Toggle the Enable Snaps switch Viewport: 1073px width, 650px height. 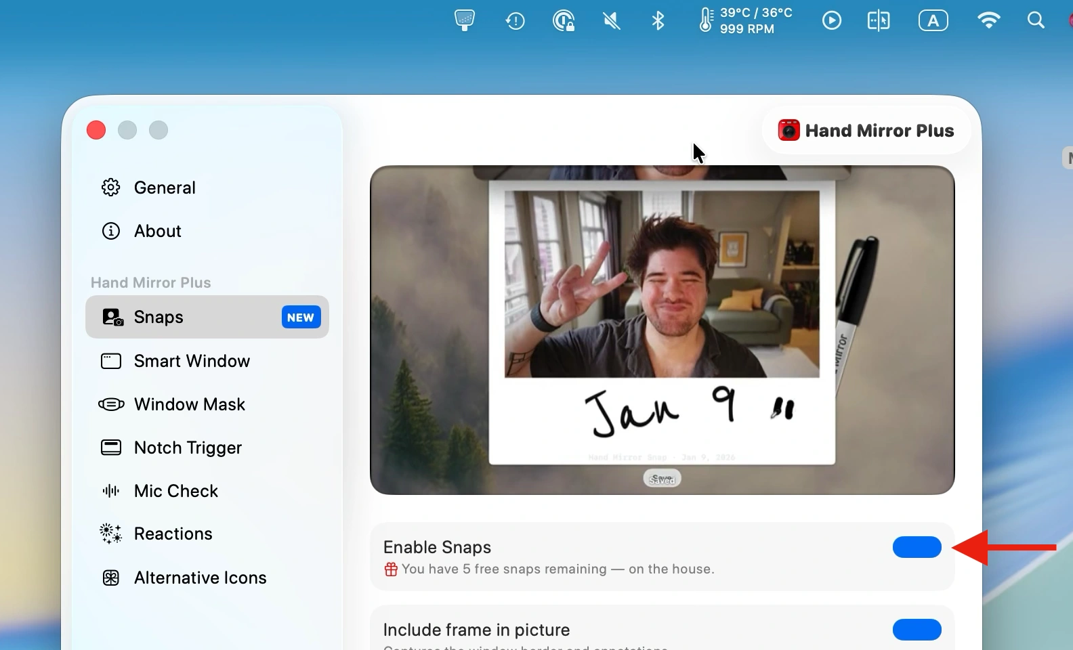(917, 547)
